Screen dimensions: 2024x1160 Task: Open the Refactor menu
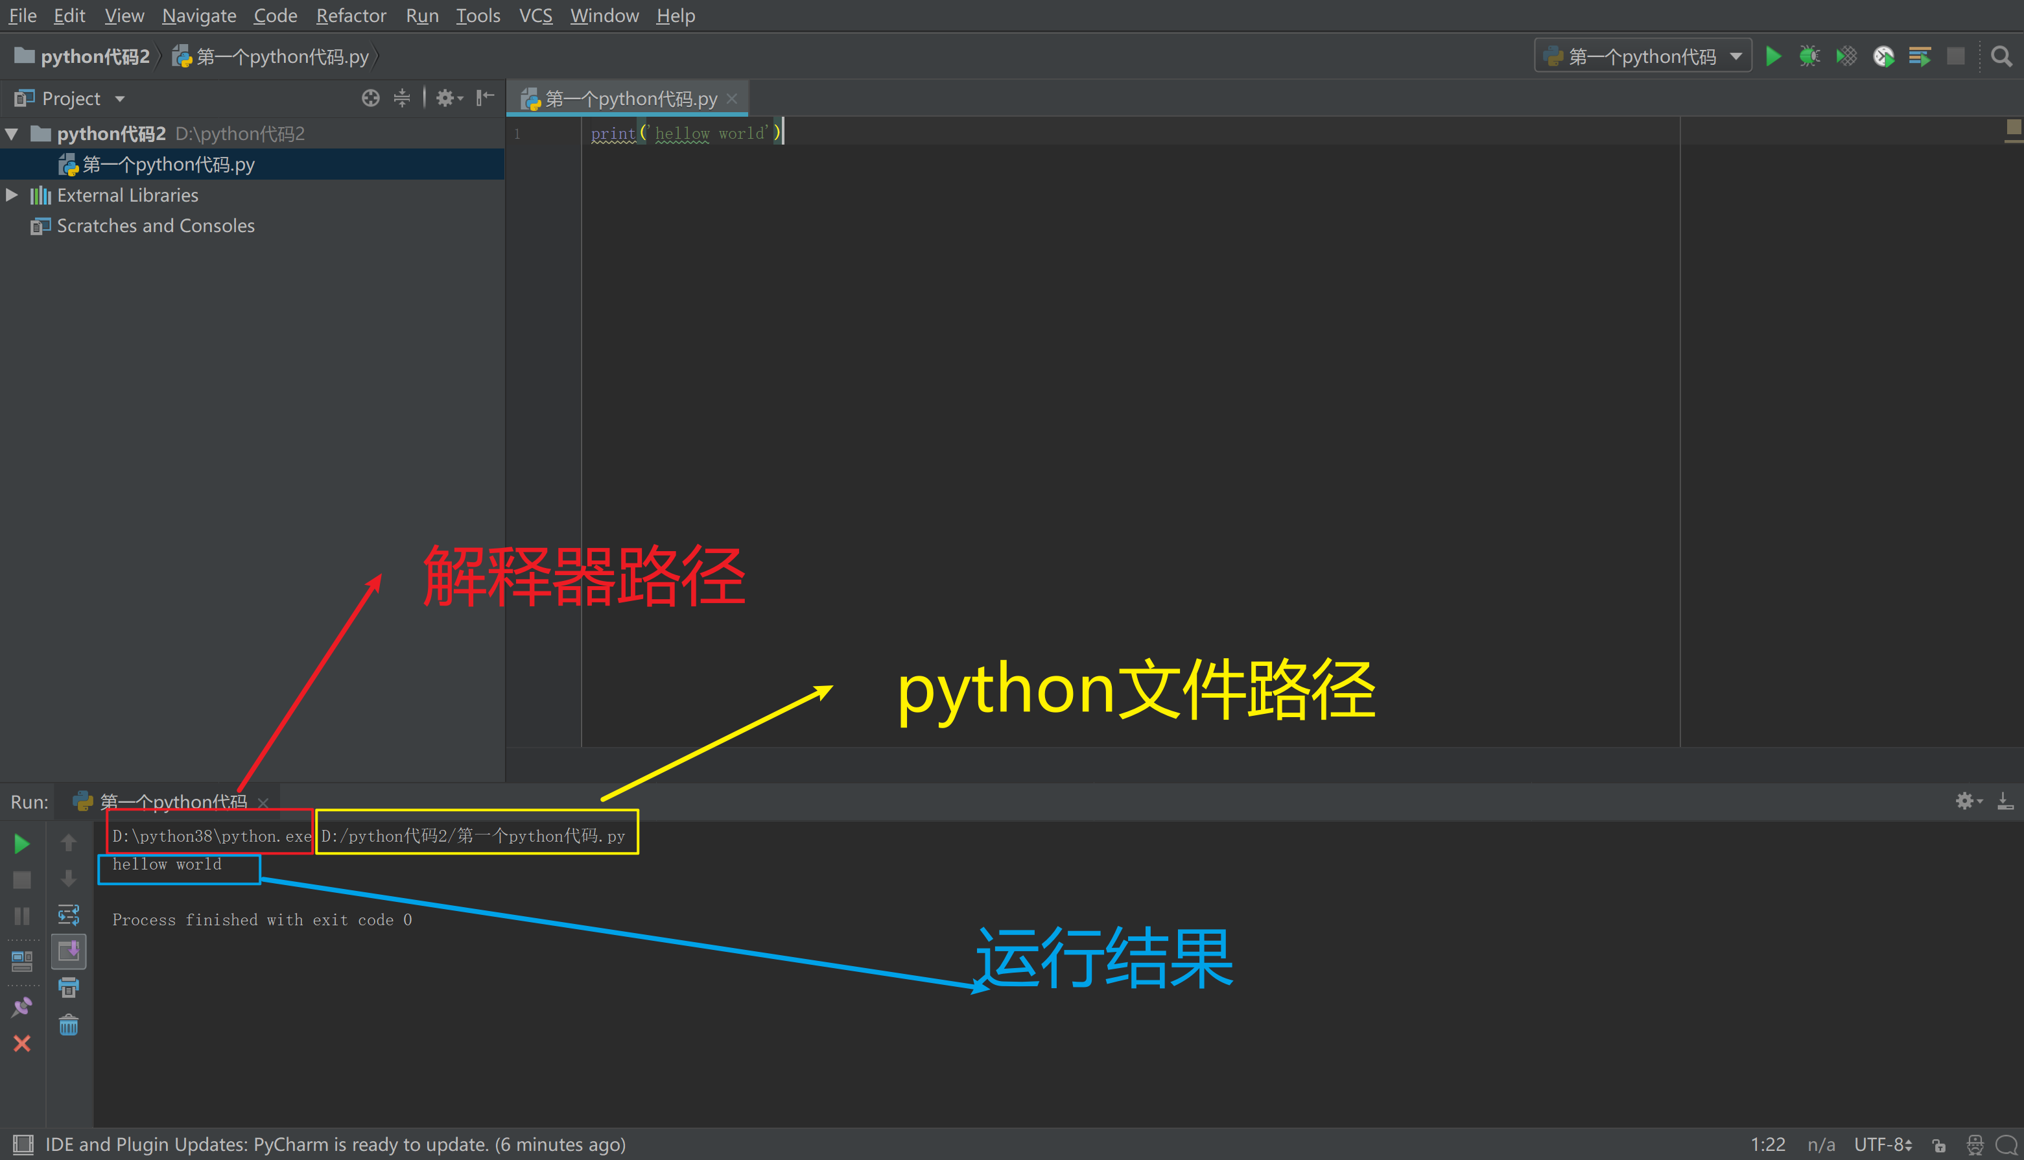pyautogui.click(x=351, y=15)
